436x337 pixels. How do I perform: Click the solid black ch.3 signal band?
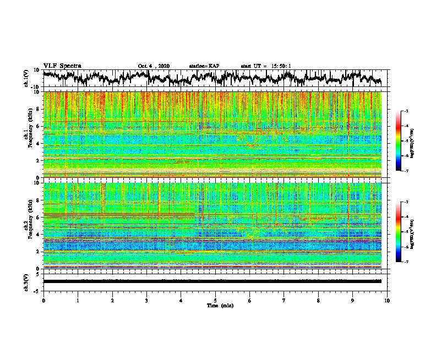pos(212,281)
